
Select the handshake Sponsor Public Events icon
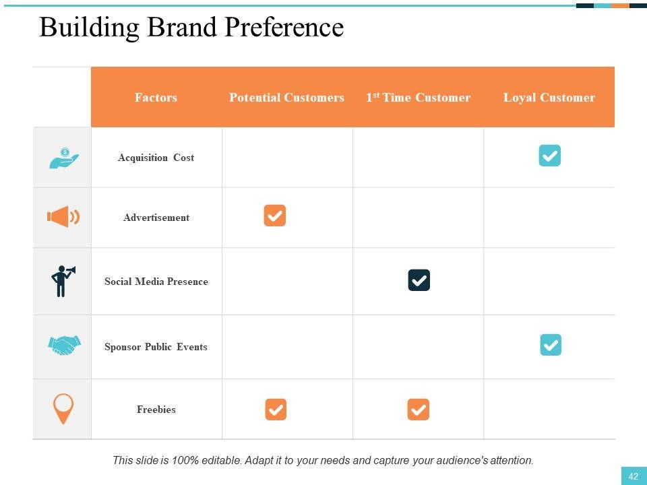pos(64,346)
